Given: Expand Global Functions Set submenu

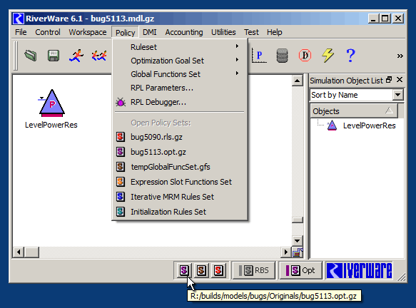Looking at the screenshot, I should click(180, 74).
